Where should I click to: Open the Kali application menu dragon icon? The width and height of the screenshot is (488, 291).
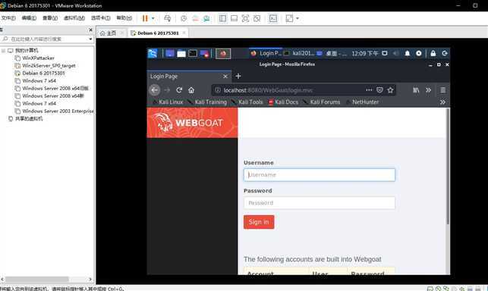[153, 54]
